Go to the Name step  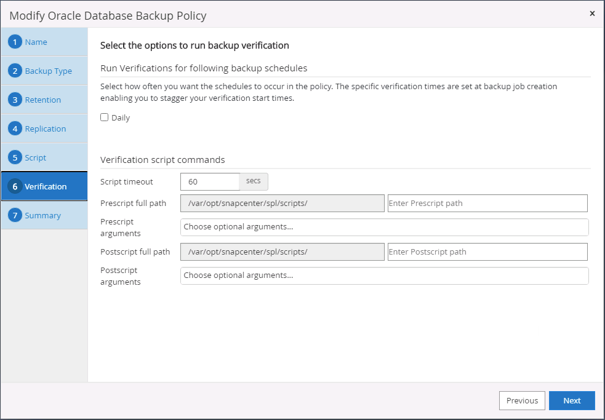click(36, 42)
